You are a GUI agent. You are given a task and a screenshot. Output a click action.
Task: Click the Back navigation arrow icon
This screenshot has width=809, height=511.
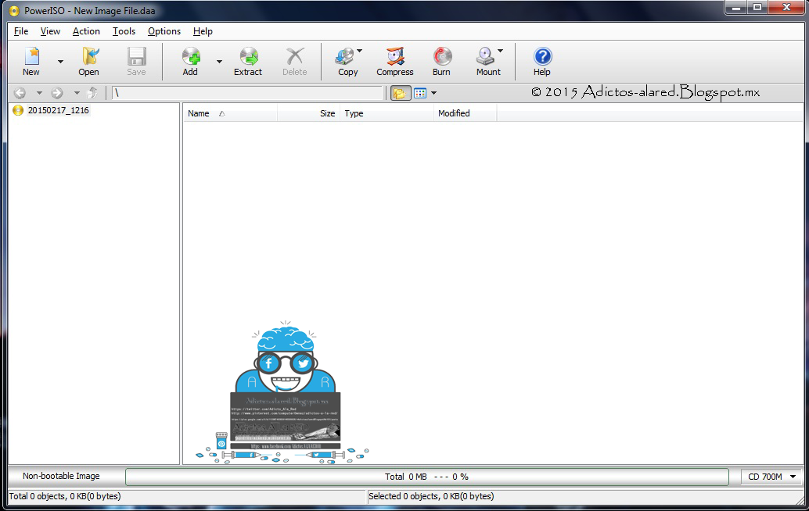coord(20,93)
